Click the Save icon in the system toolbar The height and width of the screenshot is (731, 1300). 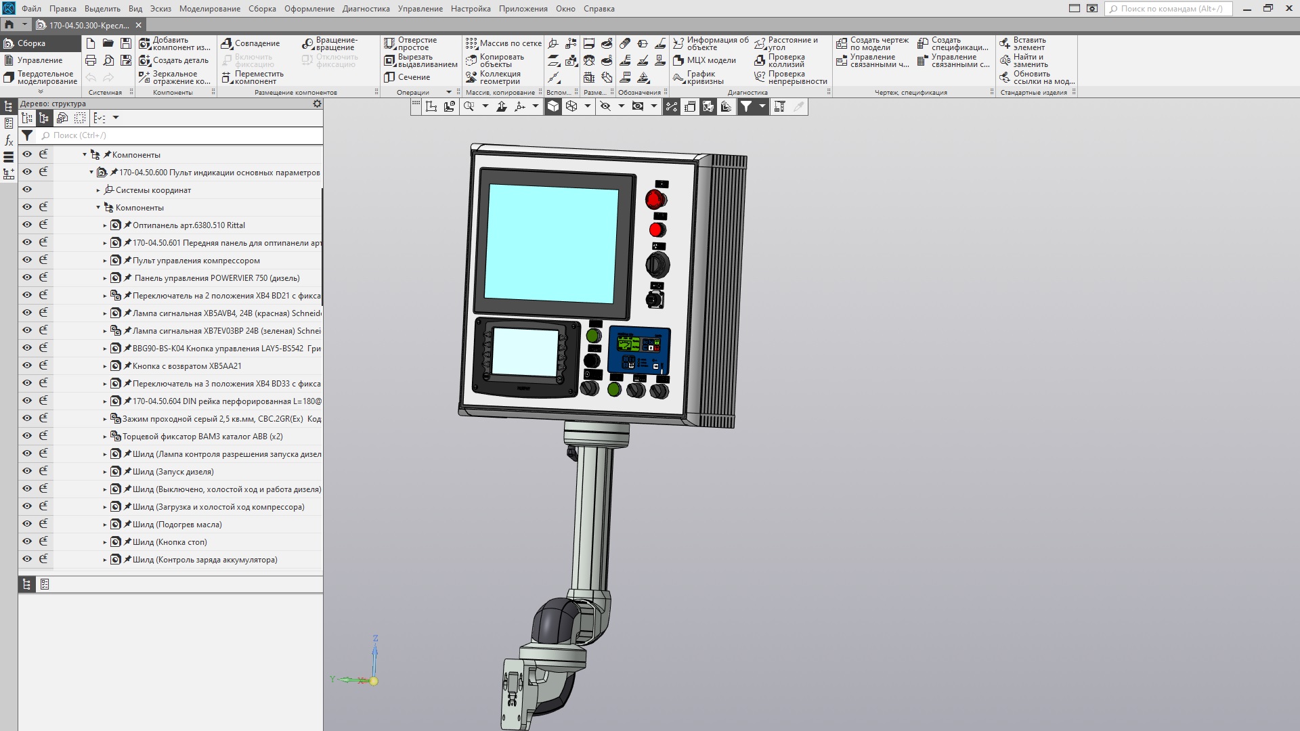pyautogui.click(x=125, y=43)
